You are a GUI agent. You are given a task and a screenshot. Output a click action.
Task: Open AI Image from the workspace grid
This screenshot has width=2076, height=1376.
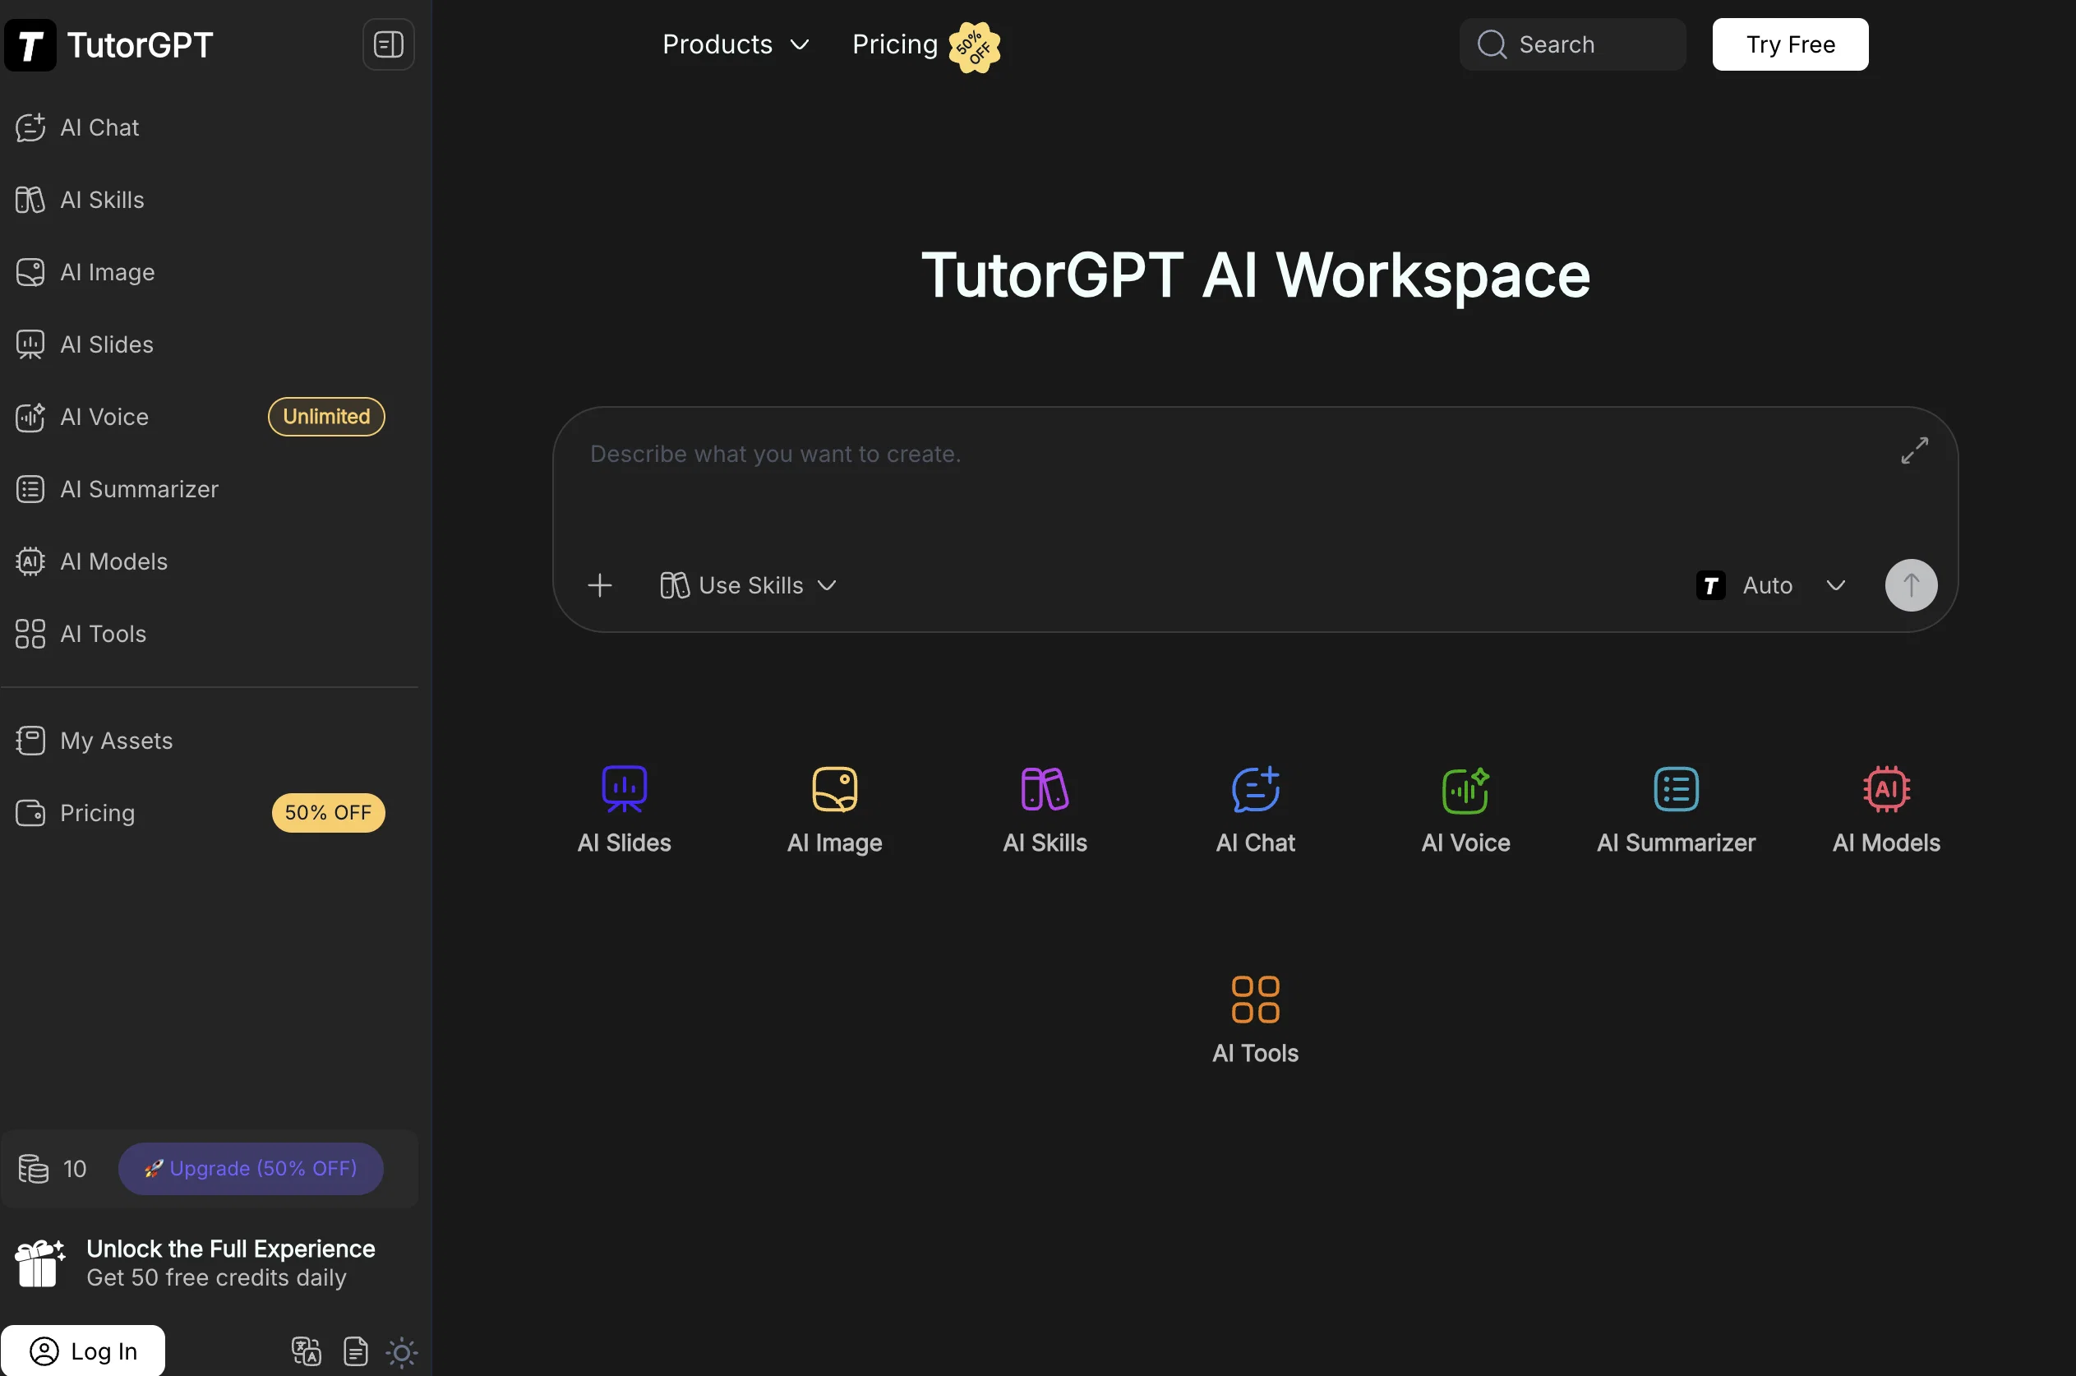pyautogui.click(x=834, y=810)
